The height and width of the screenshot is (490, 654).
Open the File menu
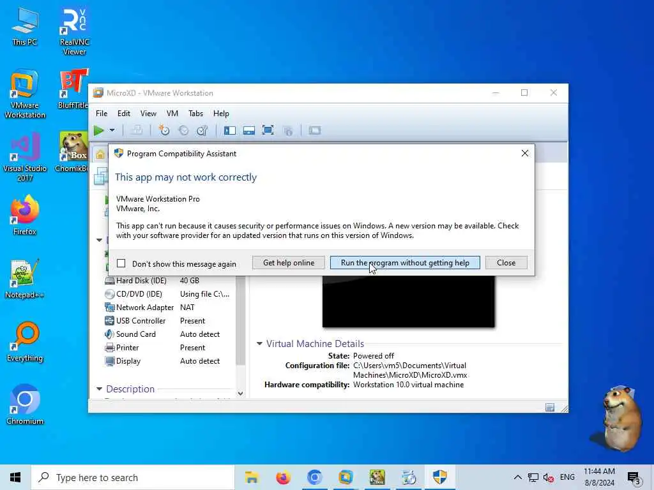click(x=102, y=114)
